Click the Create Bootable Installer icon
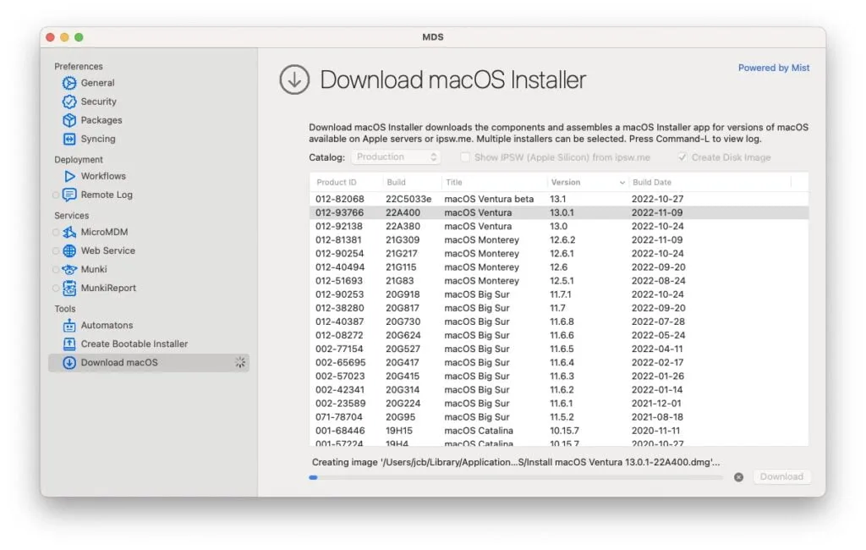This screenshot has height=550, width=866. (69, 344)
